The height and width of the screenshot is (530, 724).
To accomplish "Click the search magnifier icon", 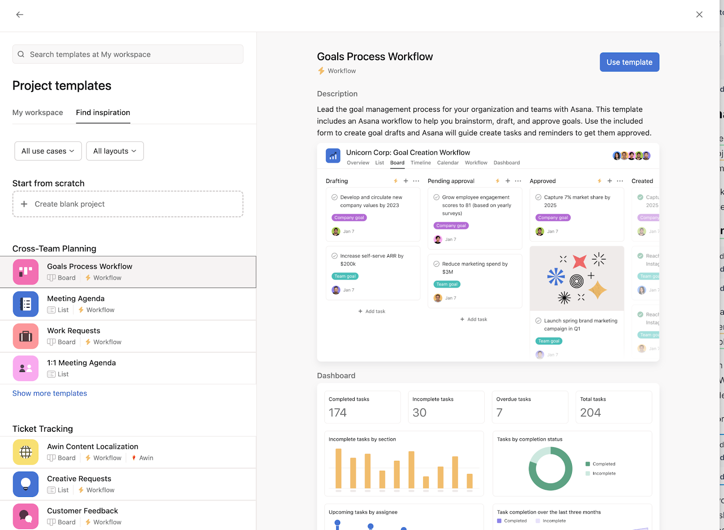I will click(21, 54).
